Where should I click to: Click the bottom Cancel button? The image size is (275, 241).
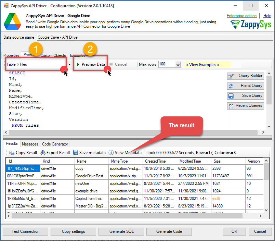260,231
